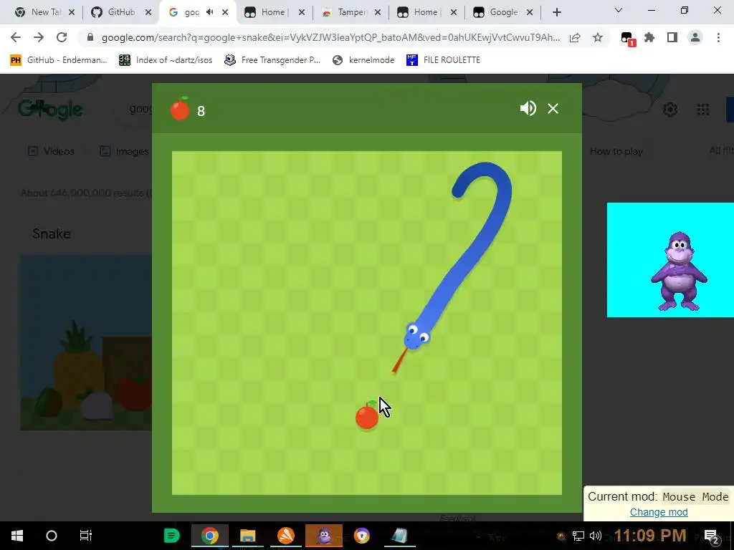Open Chrome from the taskbar

(210, 536)
